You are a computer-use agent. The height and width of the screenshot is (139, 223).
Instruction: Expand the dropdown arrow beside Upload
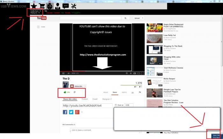point(143,18)
